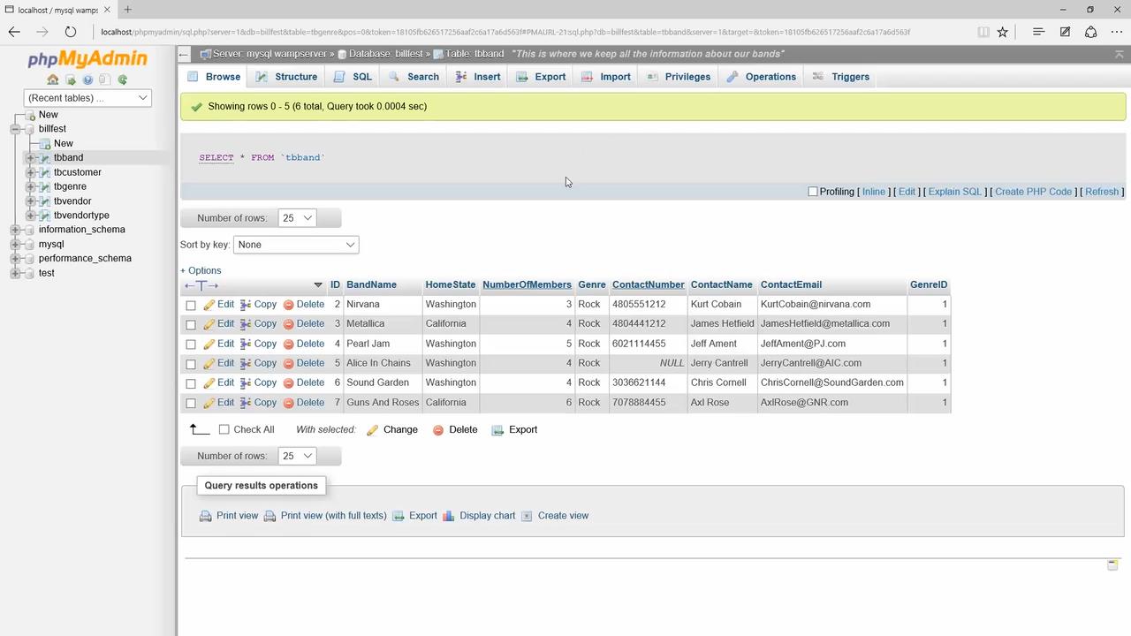1131x636 pixels.
Task: Open the Triggers tab
Action: tap(841, 77)
